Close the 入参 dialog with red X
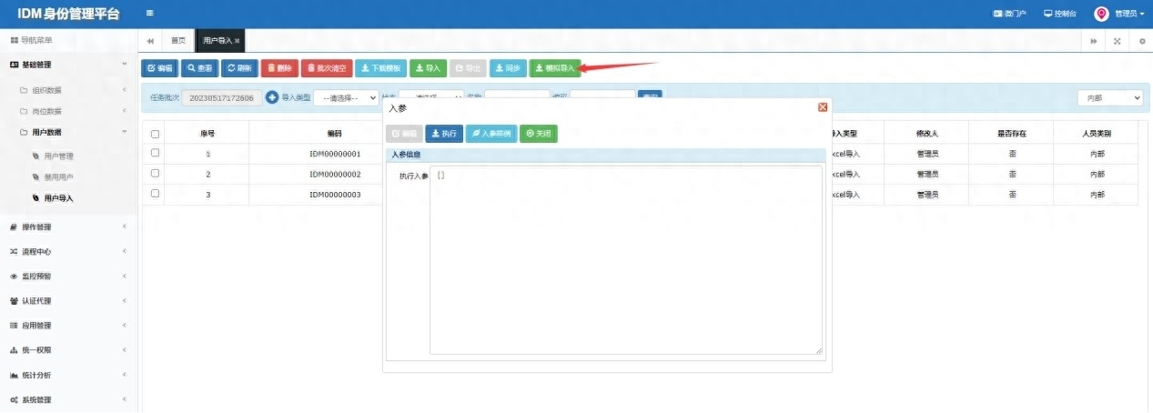 823,107
